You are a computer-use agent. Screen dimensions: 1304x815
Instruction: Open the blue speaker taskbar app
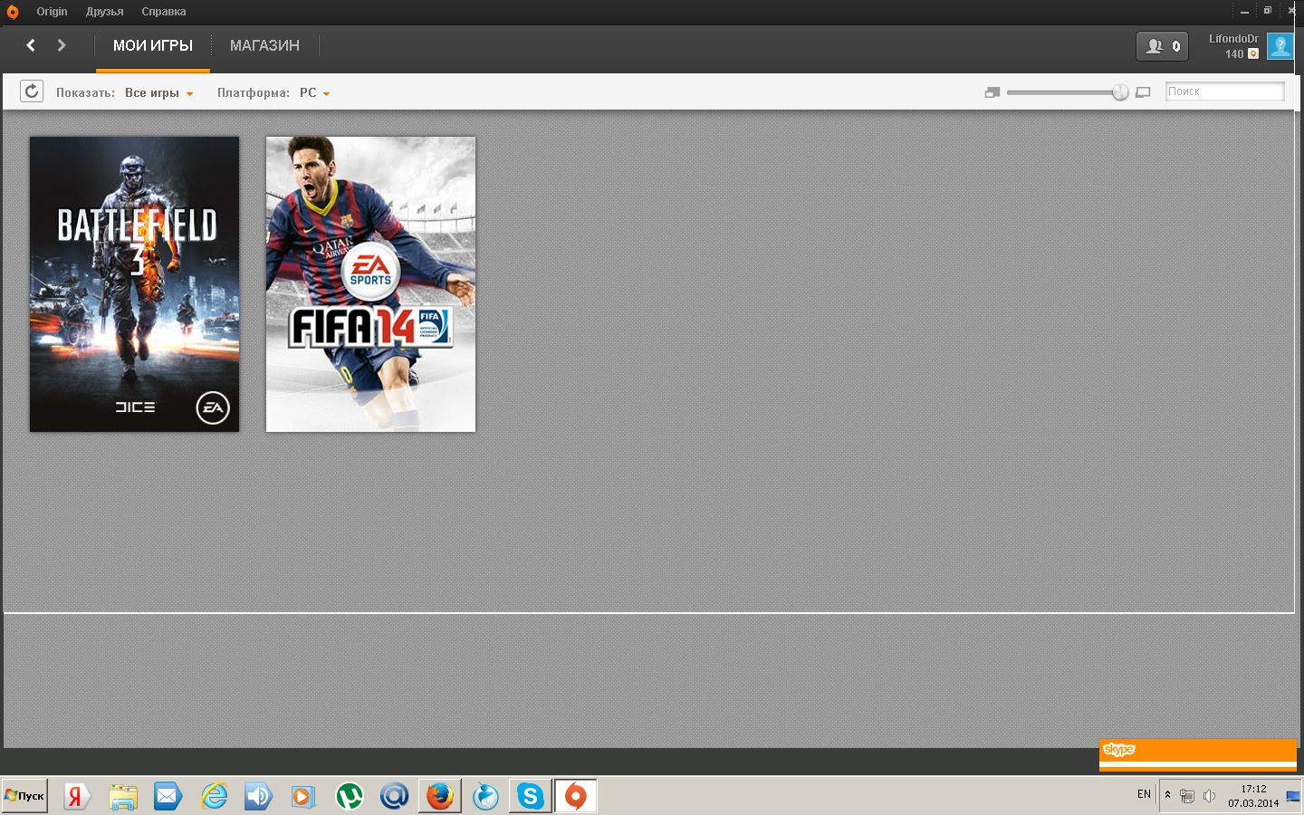[258, 796]
